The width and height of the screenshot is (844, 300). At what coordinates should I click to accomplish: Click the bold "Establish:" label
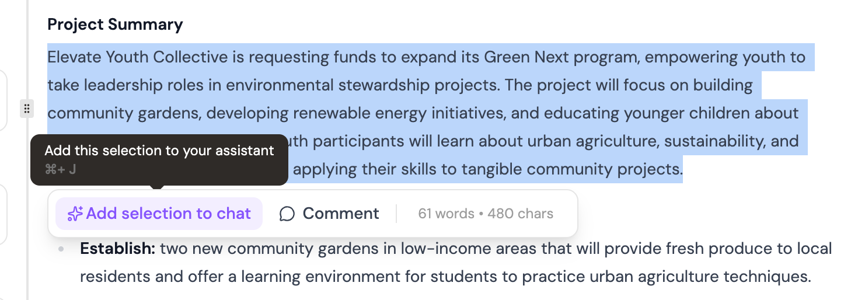coord(117,249)
